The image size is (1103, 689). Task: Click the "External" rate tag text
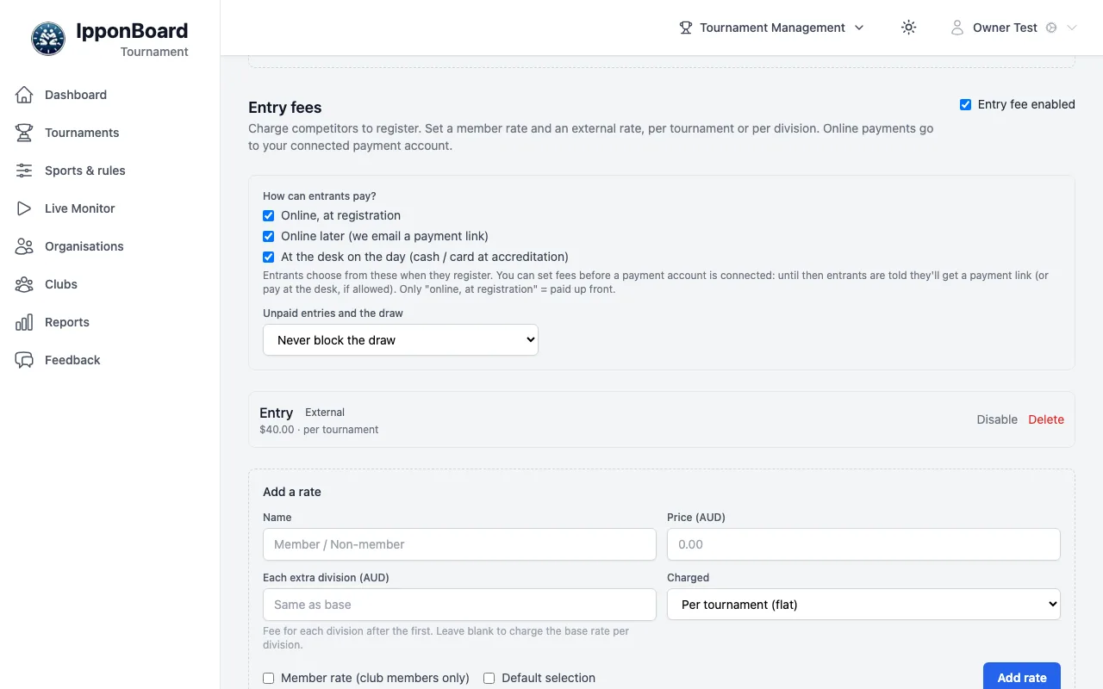325,413
